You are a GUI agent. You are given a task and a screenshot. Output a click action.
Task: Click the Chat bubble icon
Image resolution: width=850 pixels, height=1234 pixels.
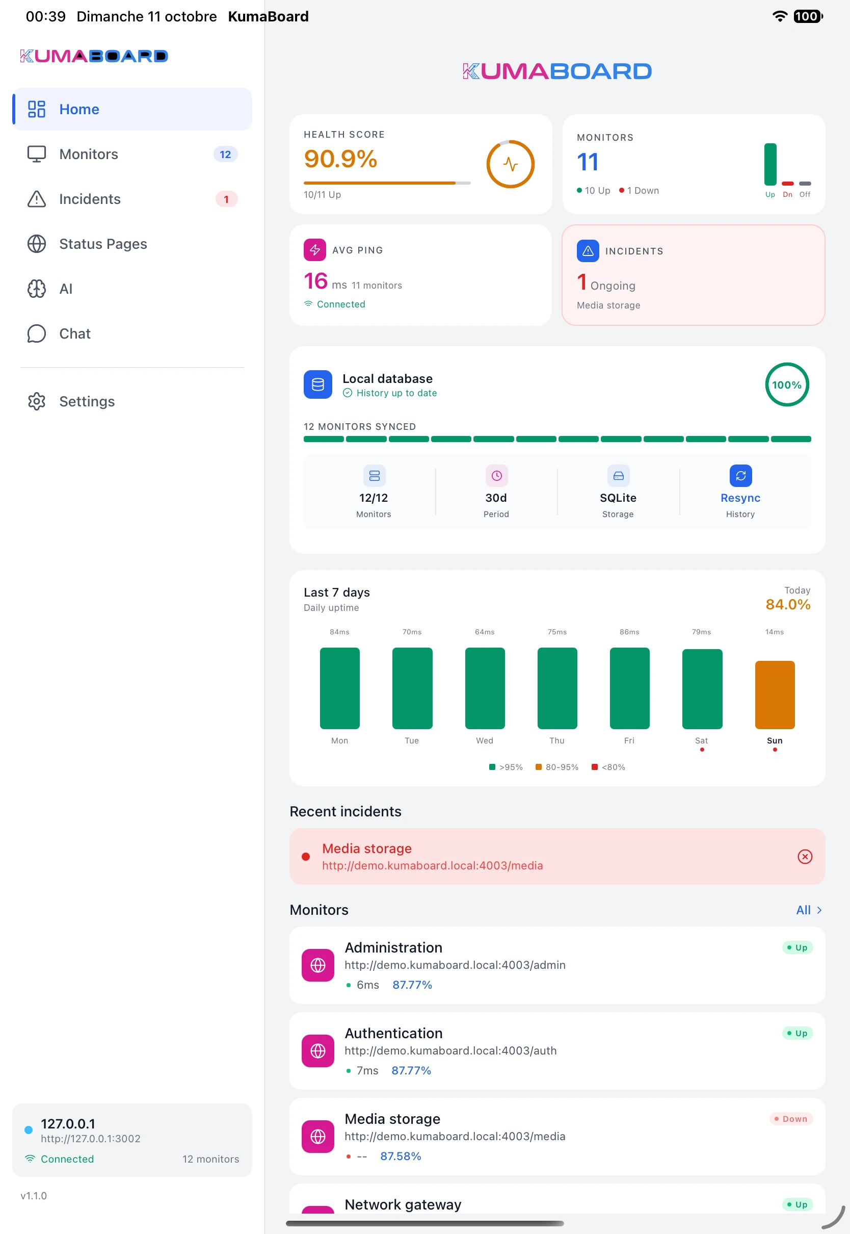36,333
